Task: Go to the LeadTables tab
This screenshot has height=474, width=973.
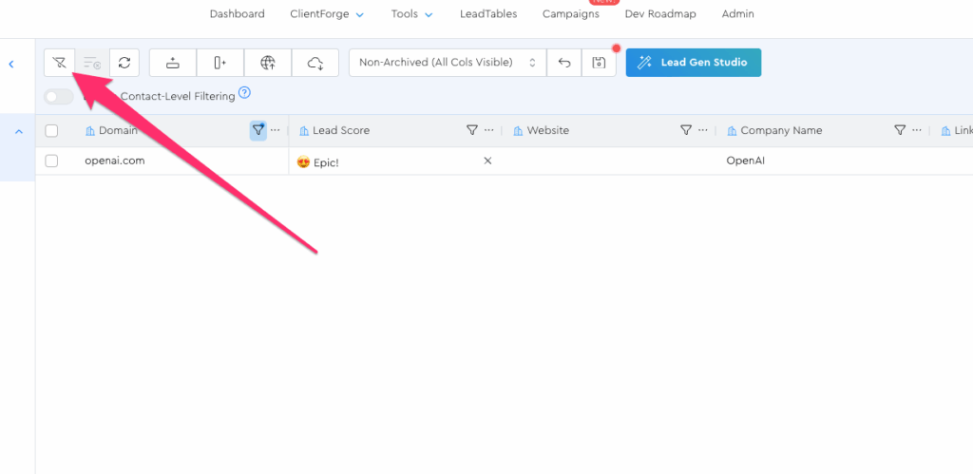Action: (487, 14)
